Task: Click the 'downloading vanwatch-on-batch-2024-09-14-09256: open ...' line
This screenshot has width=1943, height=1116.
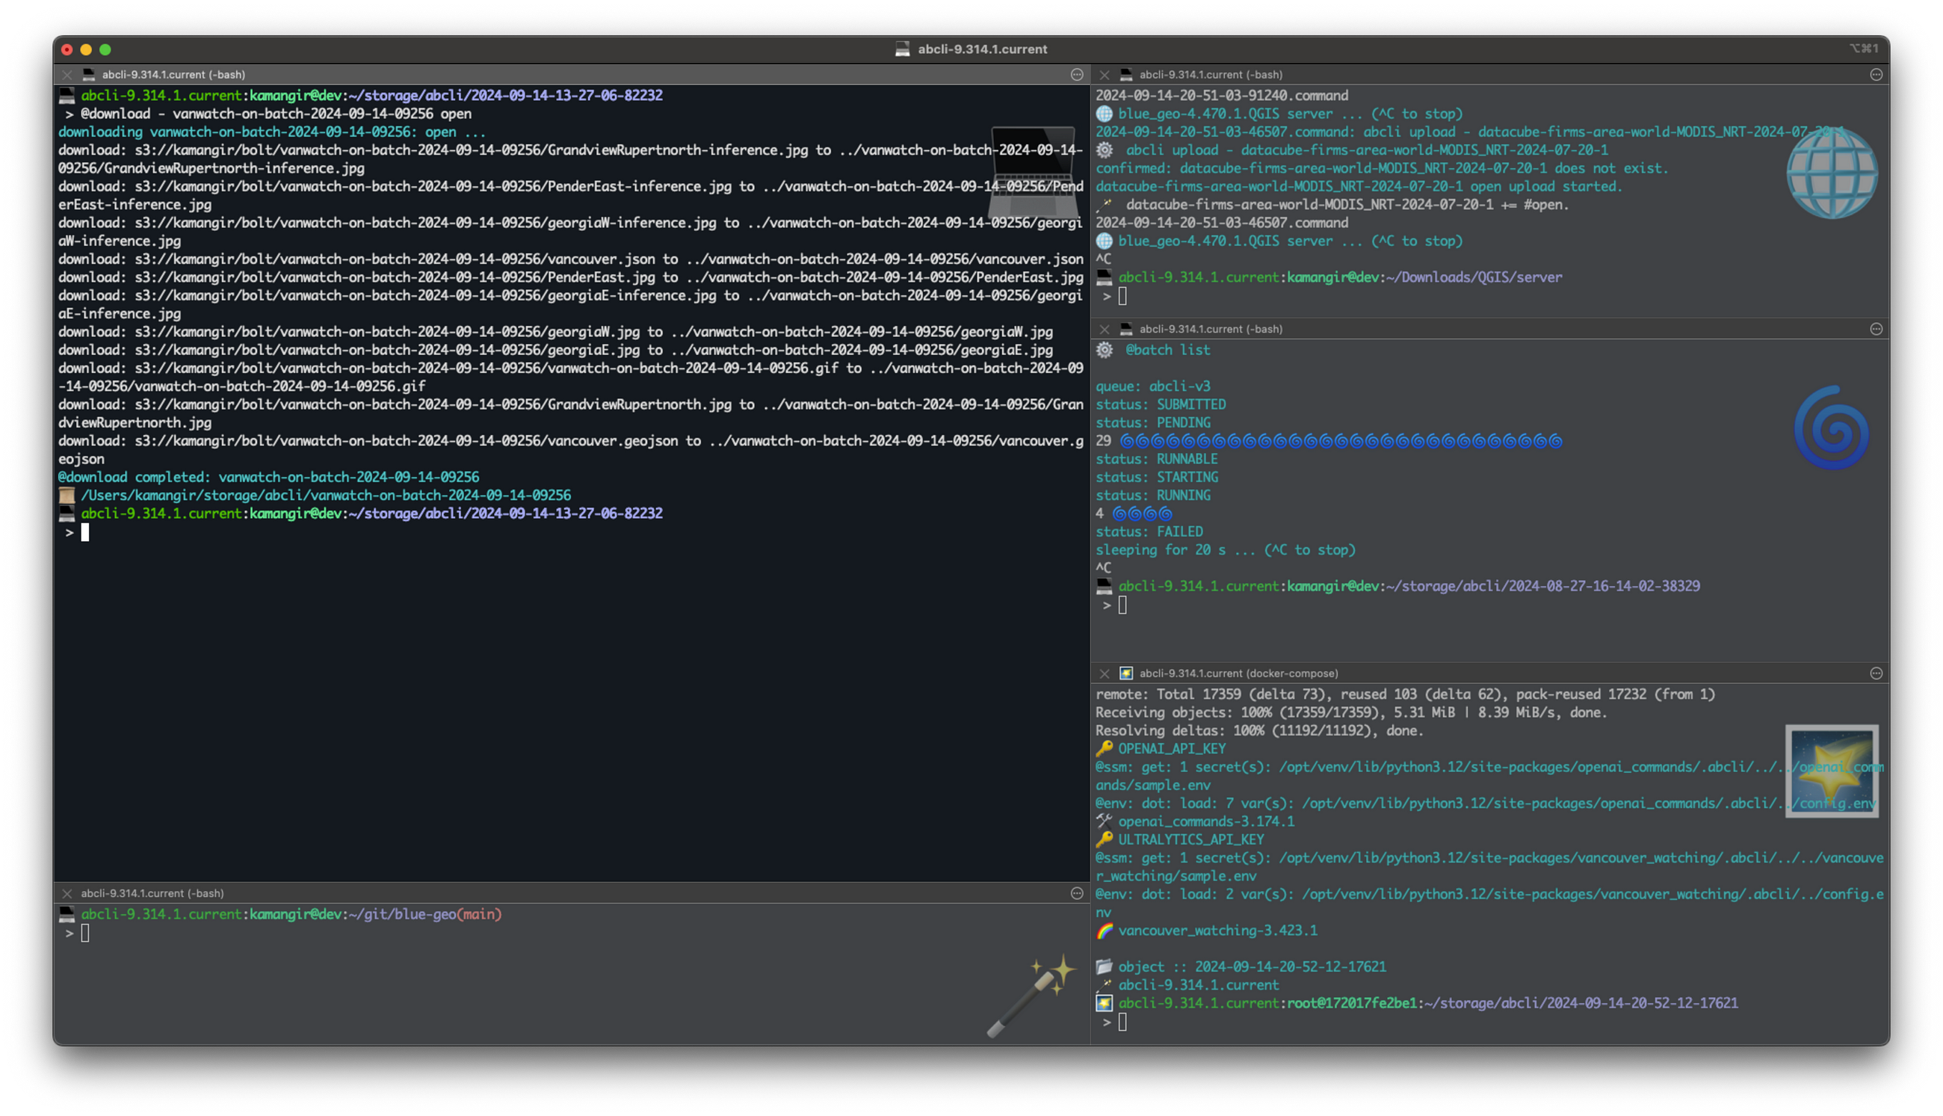Action: point(272,132)
